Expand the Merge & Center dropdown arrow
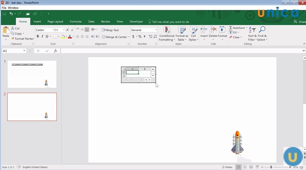Viewport: 306px width, 170px height. (x=129, y=37)
